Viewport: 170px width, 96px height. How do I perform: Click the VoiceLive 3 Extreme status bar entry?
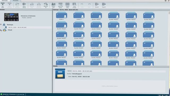(12, 94)
